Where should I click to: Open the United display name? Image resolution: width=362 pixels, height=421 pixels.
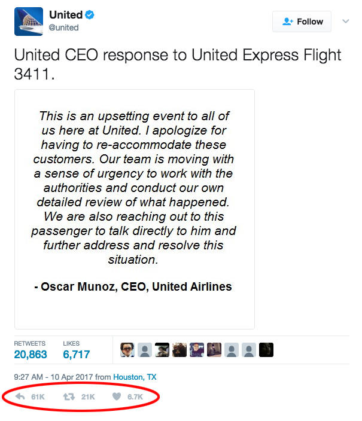[x=66, y=15]
